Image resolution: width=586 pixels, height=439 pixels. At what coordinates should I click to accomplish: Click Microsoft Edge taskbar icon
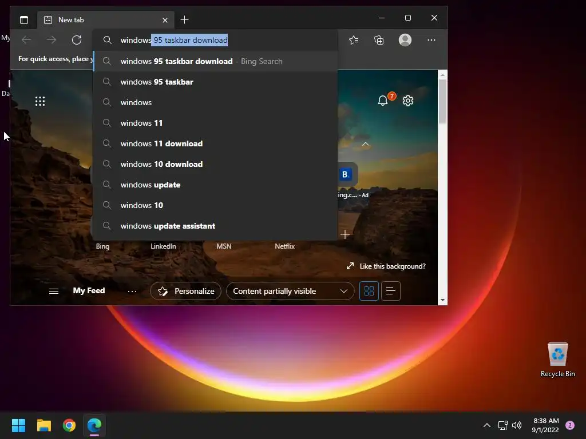pyautogui.click(x=94, y=425)
